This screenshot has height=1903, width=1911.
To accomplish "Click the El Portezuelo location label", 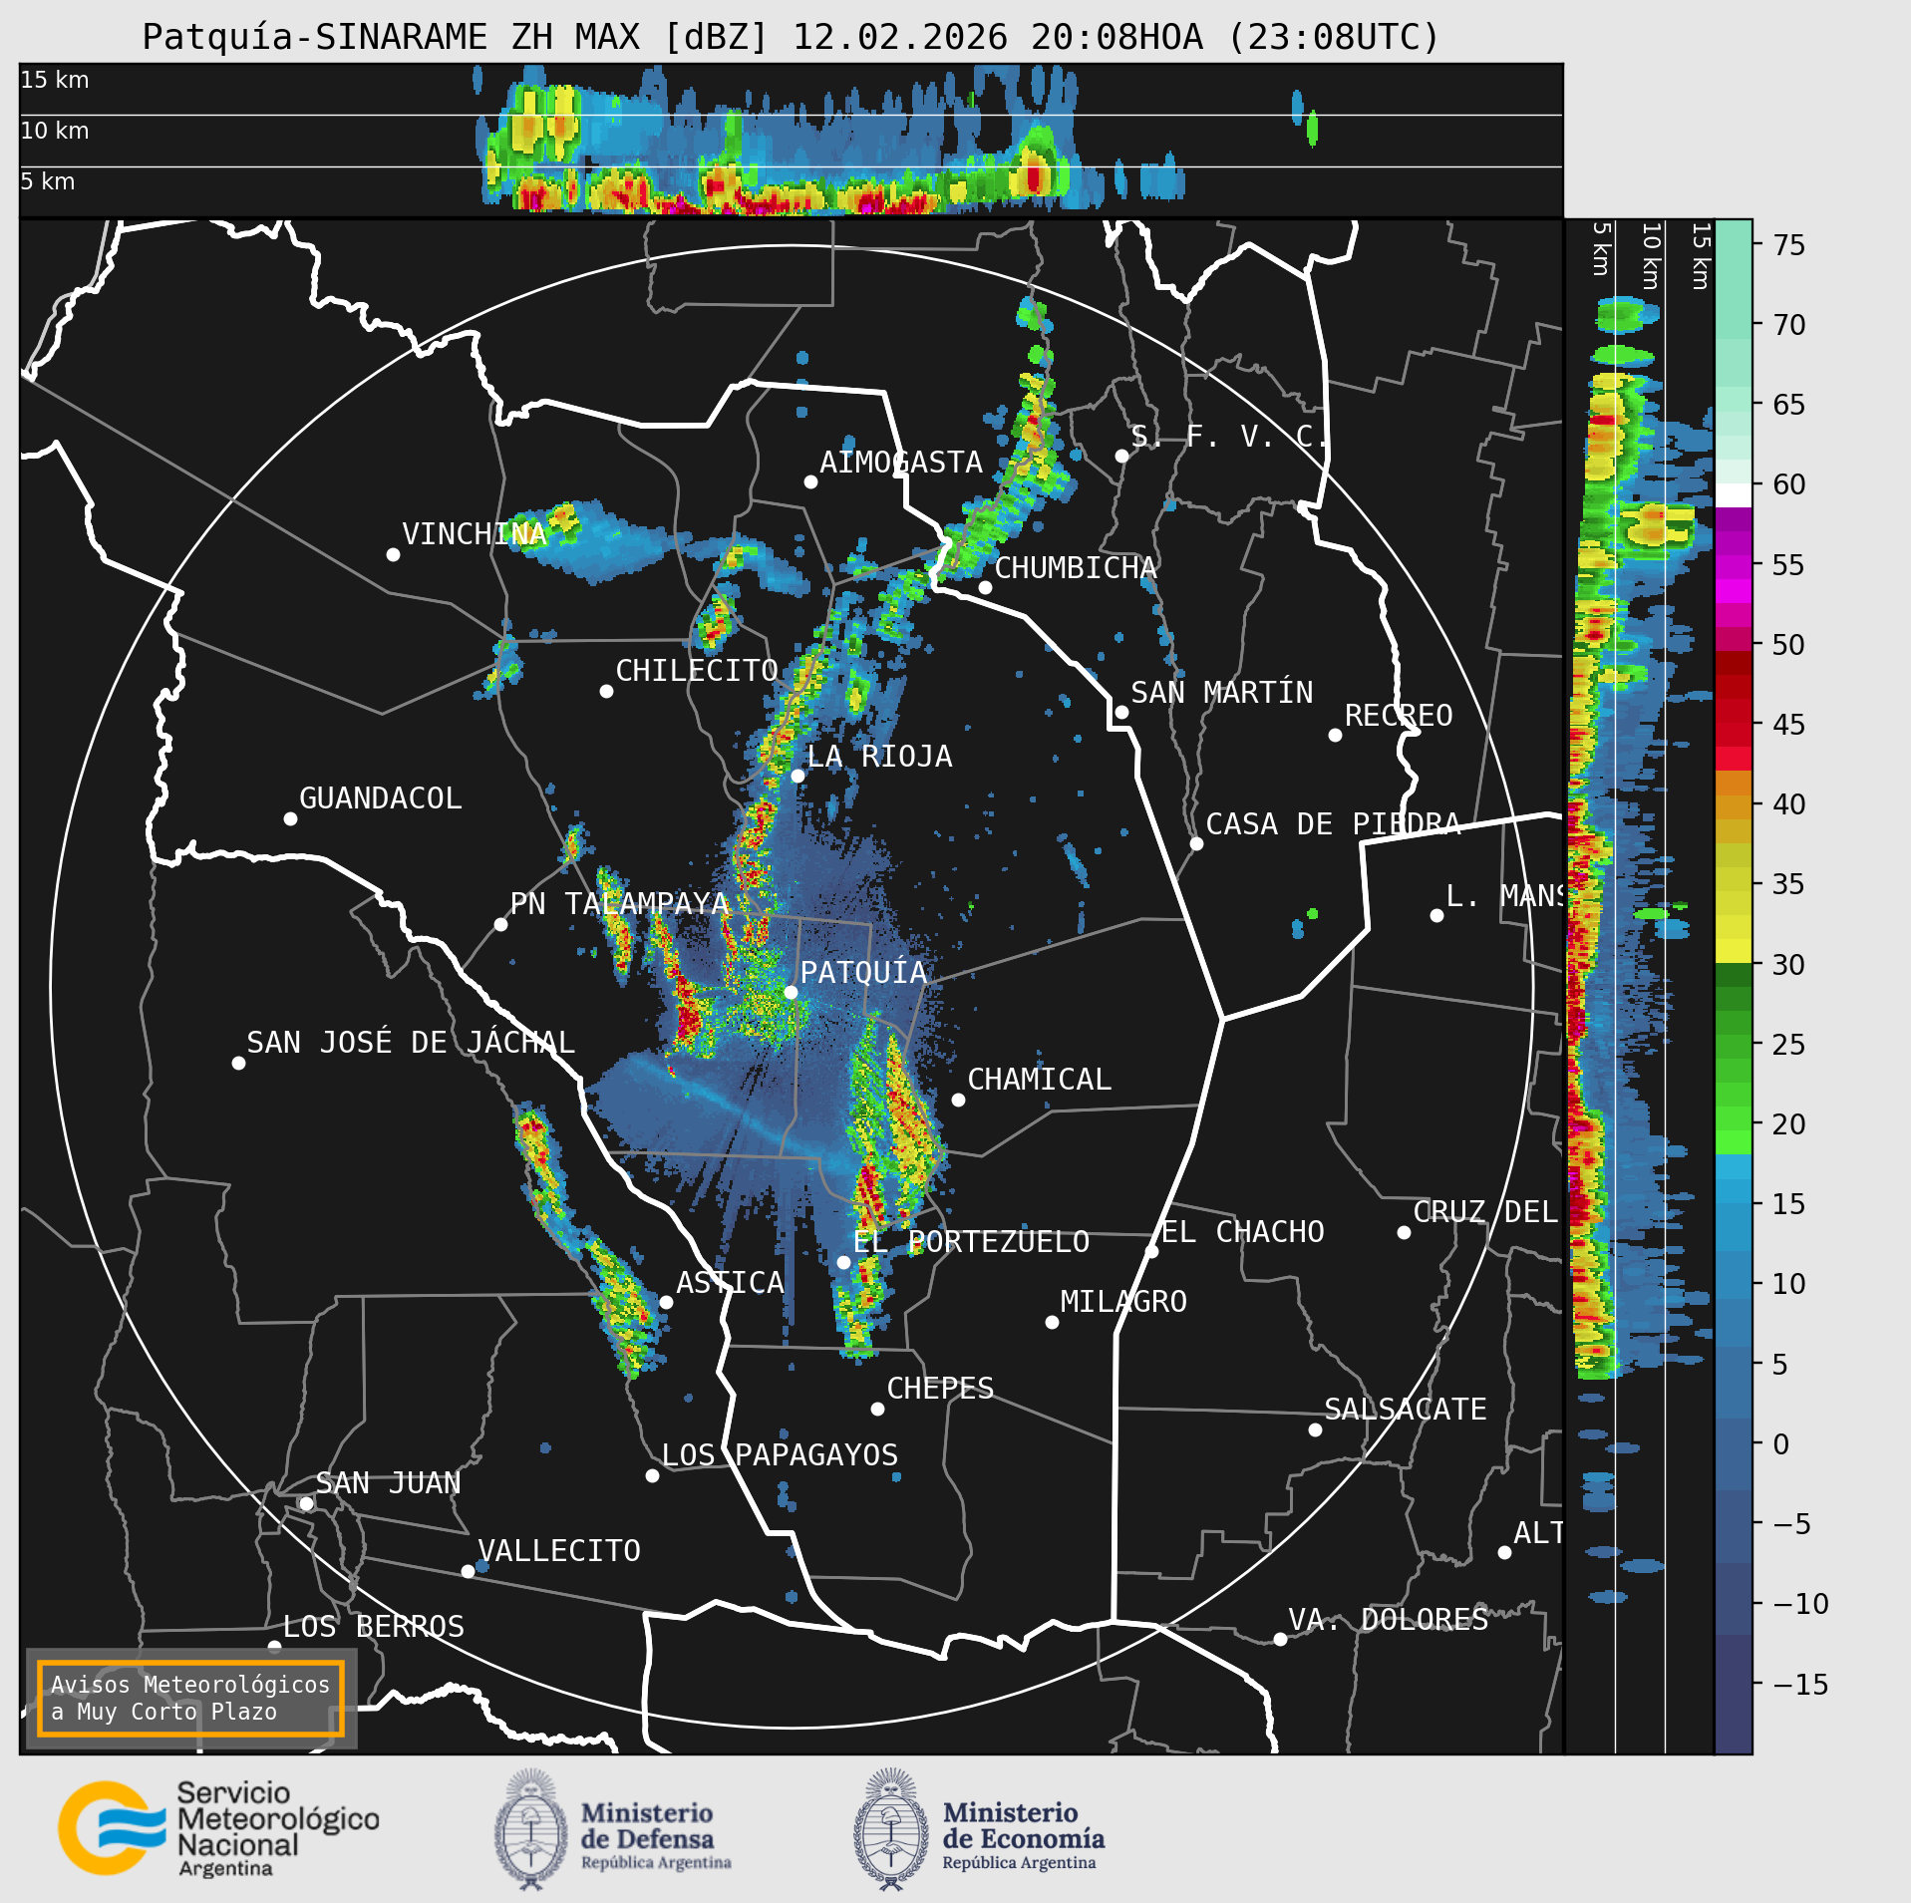I will coord(972,1242).
